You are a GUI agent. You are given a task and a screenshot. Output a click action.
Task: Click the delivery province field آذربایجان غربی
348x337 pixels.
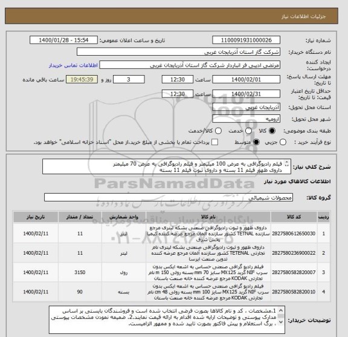pyautogui.click(x=246, y=107)
